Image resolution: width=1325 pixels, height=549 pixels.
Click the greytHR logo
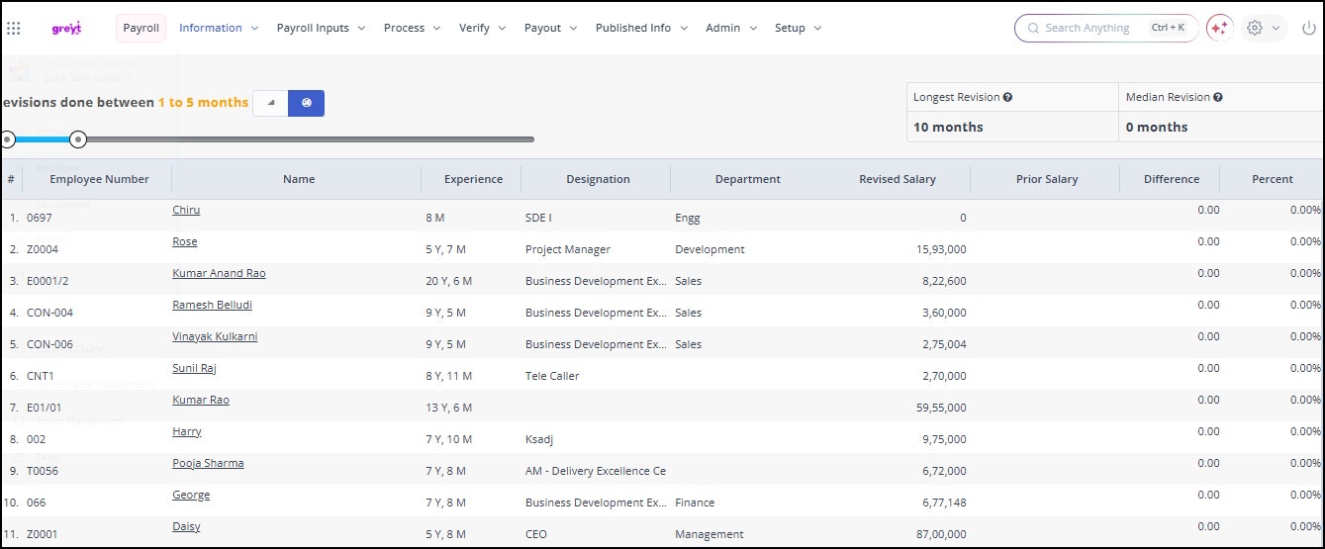point(67,29)
